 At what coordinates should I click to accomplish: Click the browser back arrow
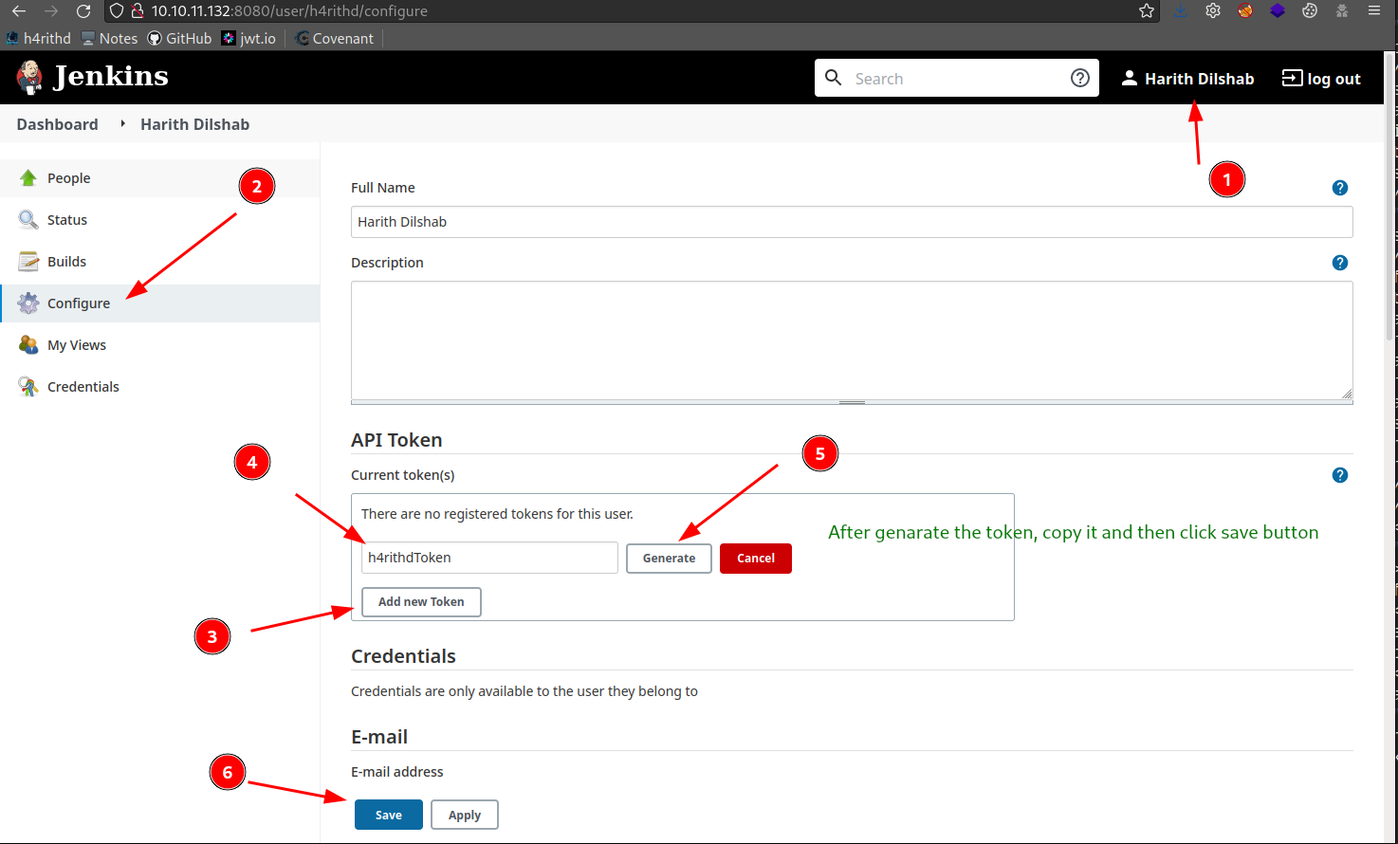[19, 11]
